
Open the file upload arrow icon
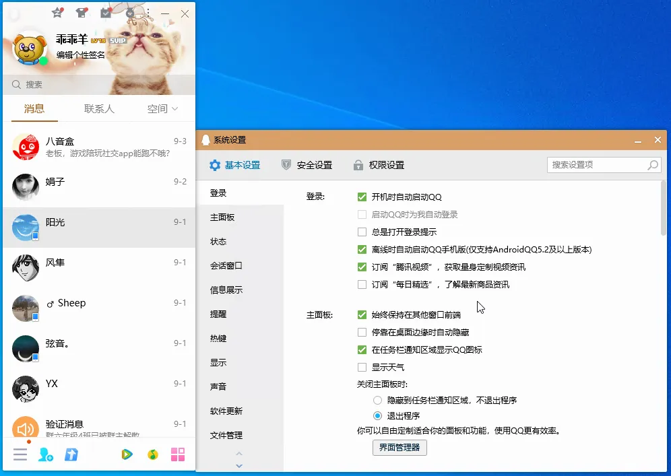coord(71,454)
